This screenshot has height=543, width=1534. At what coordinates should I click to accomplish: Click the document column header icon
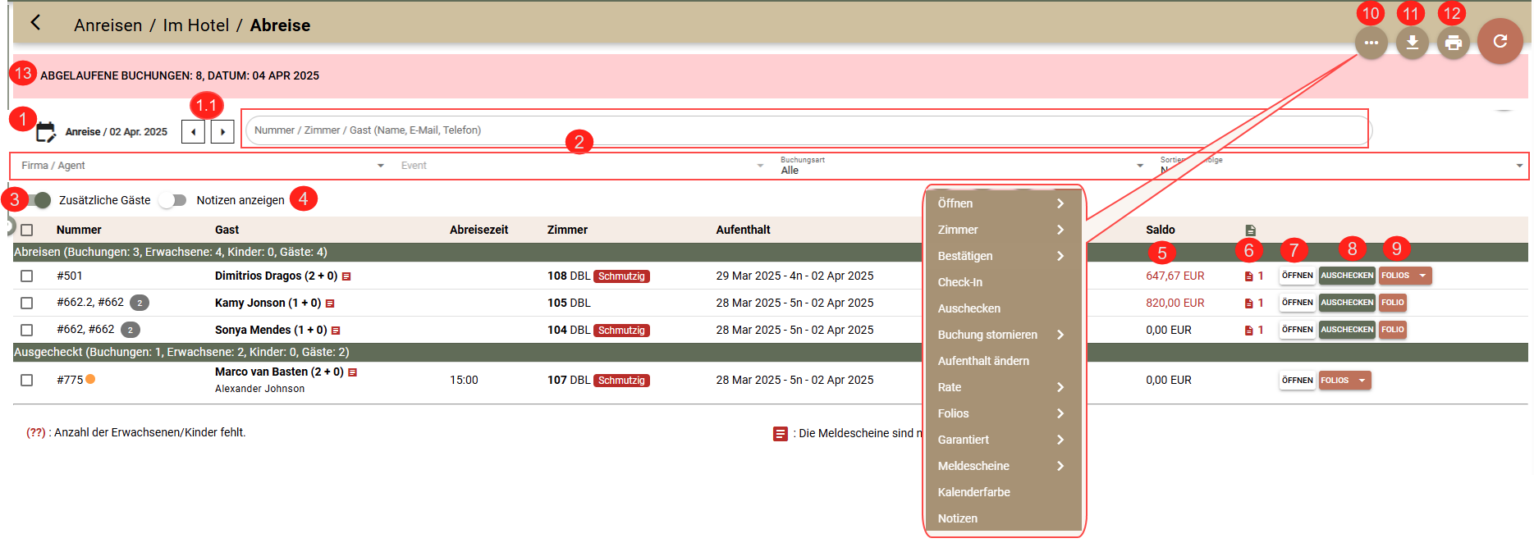pyautogui.click(x=1250, y=230)
